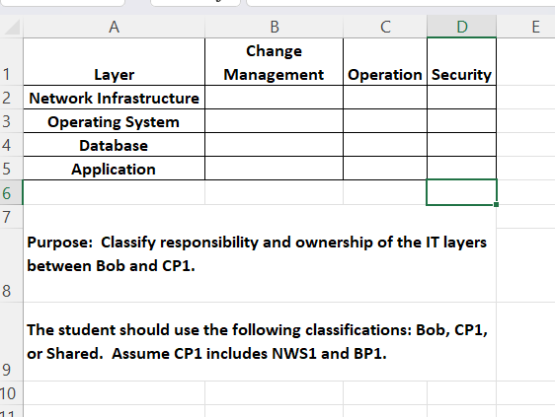Image resolution: width=555 pixels, height=417 pixels.
Task: Select row 7 header
Action: click(11, 216)
